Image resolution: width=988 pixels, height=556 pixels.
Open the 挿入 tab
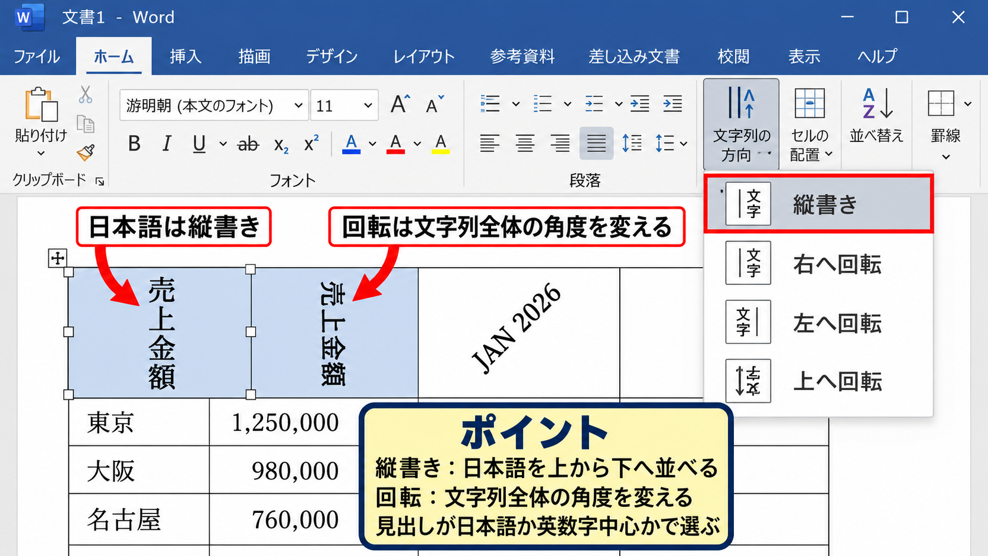pos(186,56)
